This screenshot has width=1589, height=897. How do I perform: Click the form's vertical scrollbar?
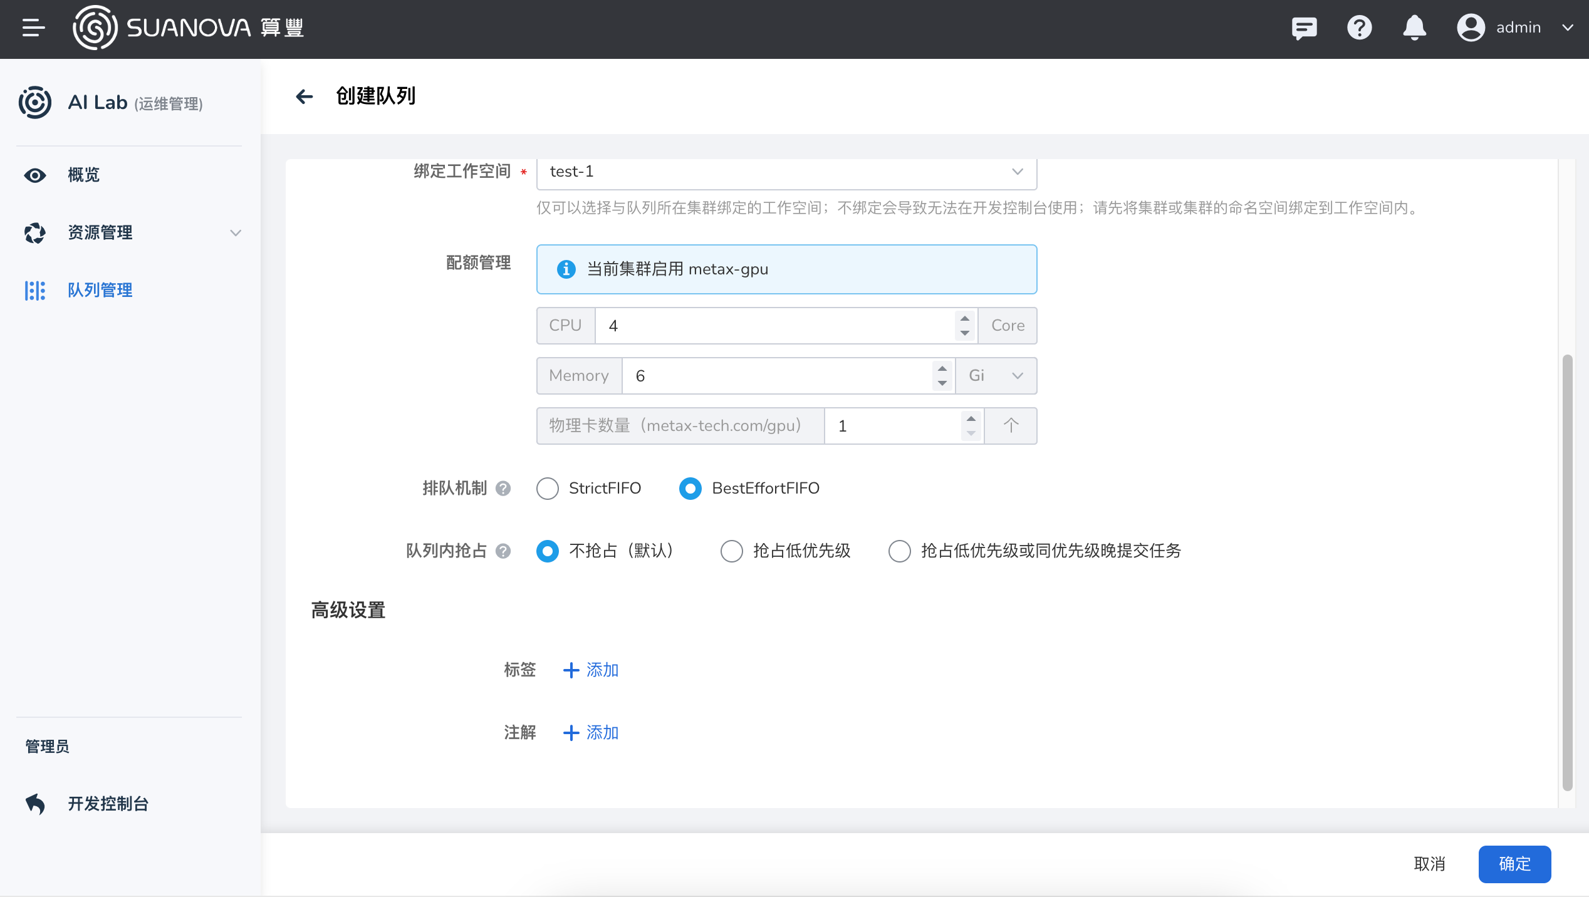coord(1568,573)
